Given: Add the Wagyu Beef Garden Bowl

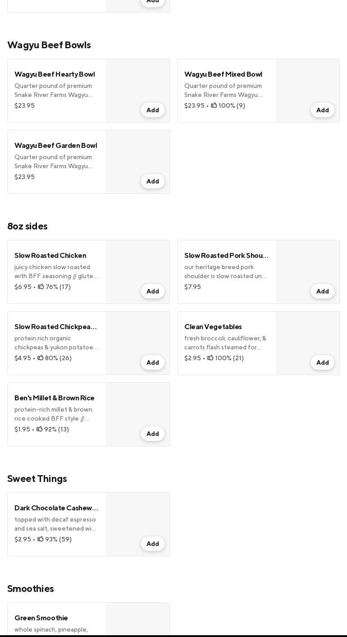Looking at the screenshot, I should pyautogui.click(x=152, y=181).
